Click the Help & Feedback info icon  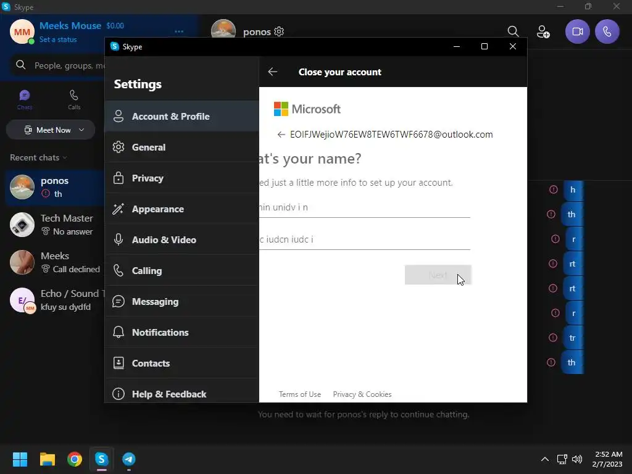tap(118, 394)
